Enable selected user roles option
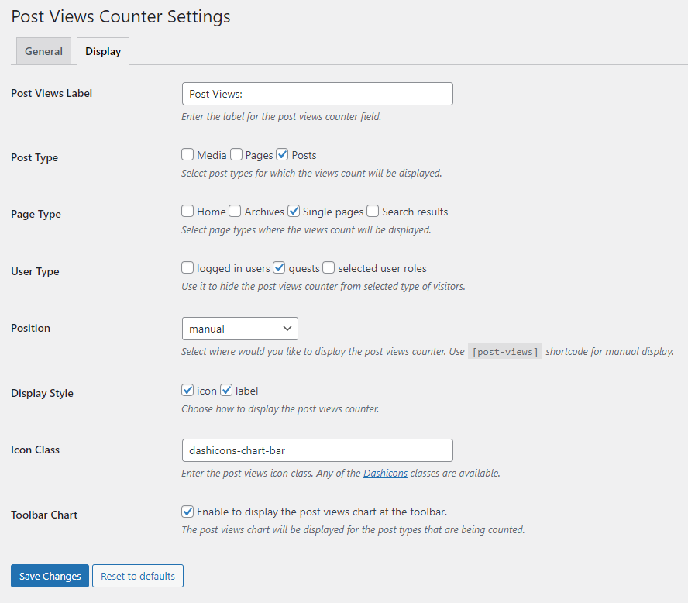Screen dimensions: 688x603 [328, 267]
